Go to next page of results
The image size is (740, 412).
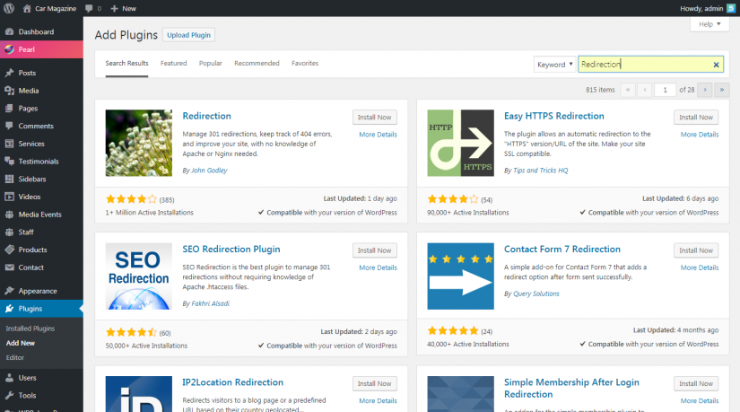tap(705, 90)
